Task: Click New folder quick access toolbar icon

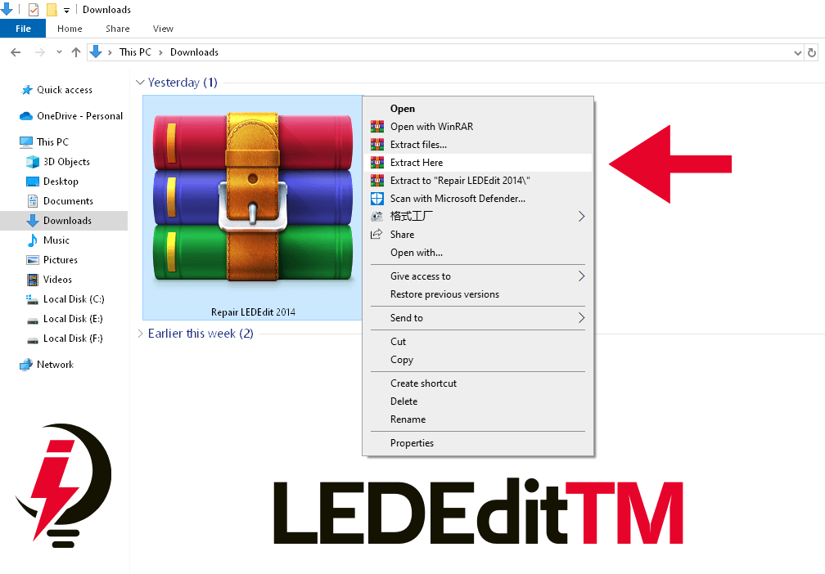Action: click(x=52, y=10)
